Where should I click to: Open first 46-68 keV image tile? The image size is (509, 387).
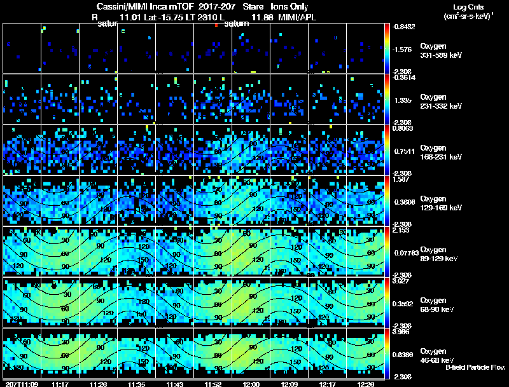coord(22,353)
